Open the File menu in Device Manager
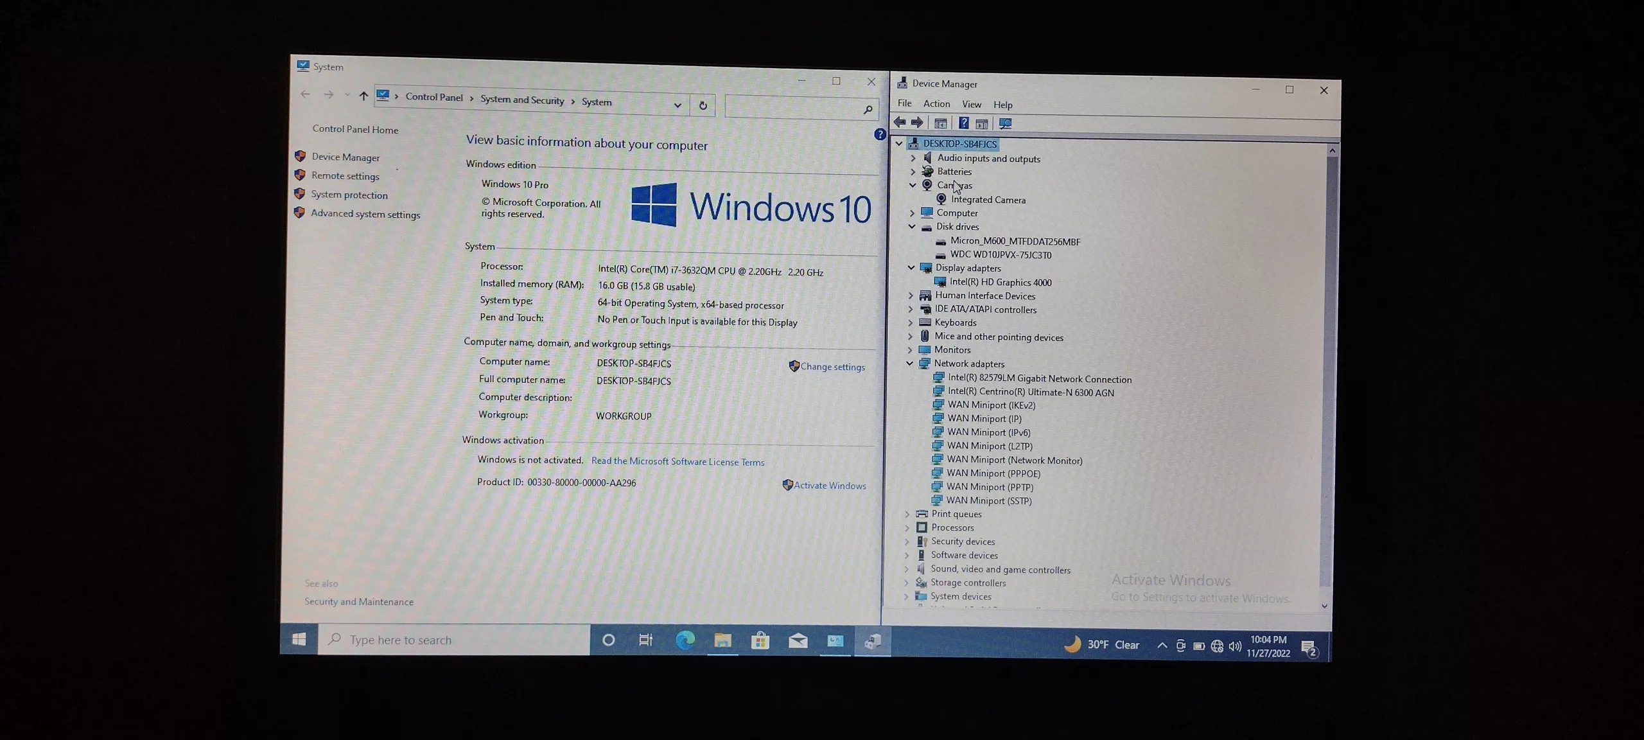 [904, 103]
